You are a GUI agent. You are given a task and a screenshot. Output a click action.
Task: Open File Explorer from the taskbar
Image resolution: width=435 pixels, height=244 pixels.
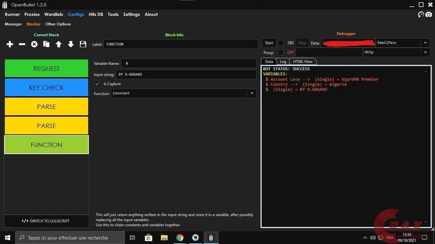(164, 238)
